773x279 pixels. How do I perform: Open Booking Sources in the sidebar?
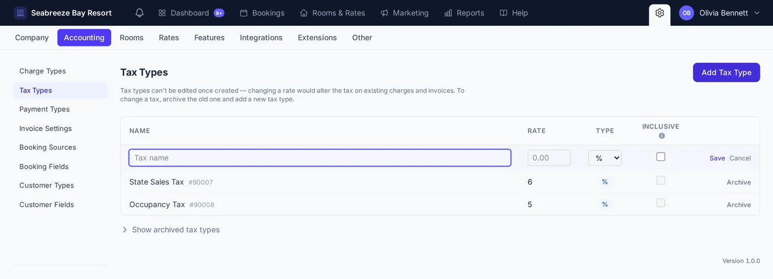[x=61, y=147]
